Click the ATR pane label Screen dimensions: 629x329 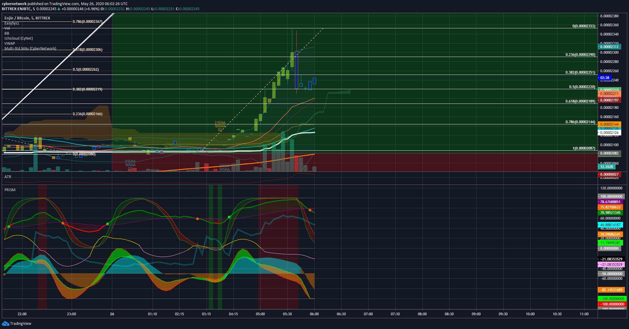point(8,177)
